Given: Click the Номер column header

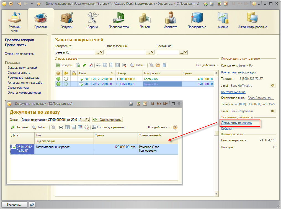Looking at the screenshot, I should coord(129,73).
